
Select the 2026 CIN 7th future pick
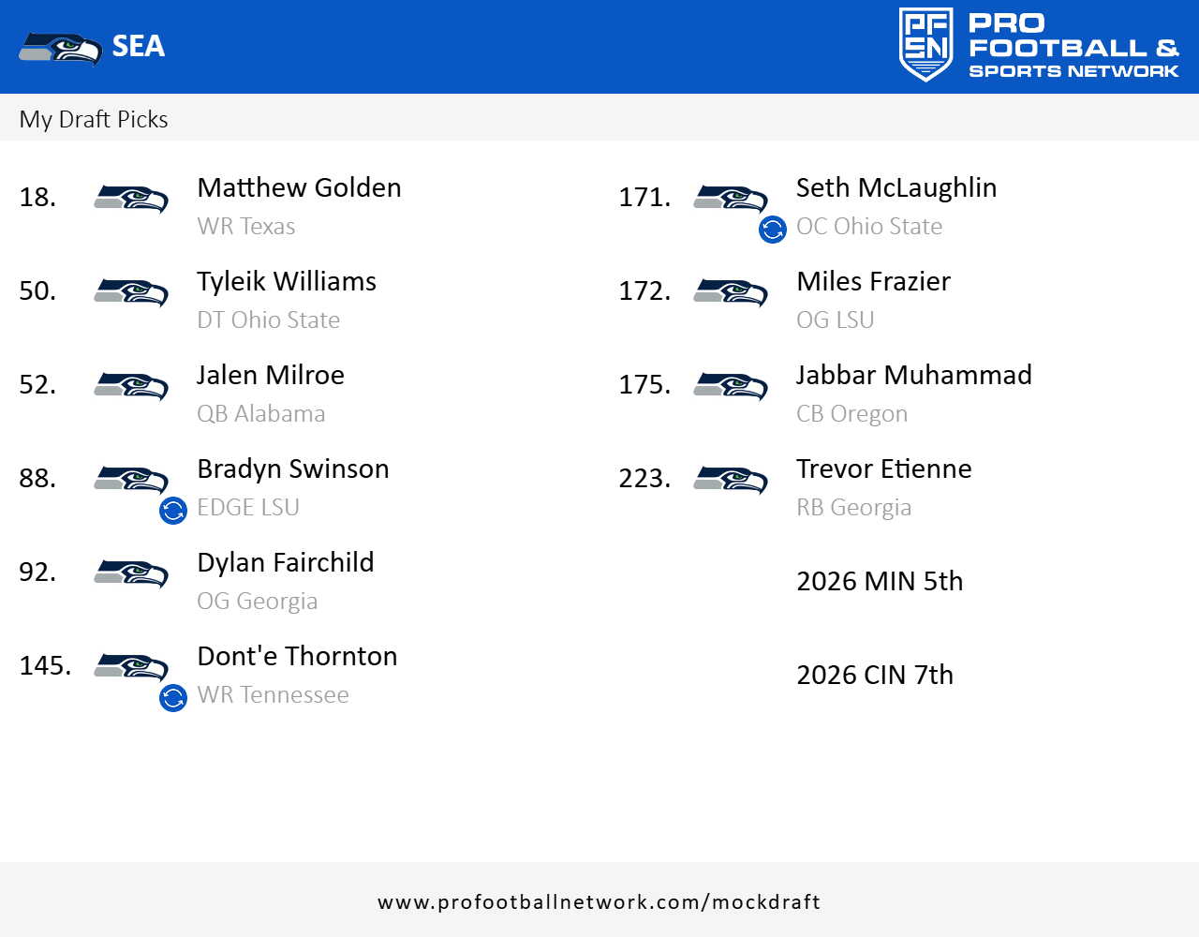click(x=874, y=675)
